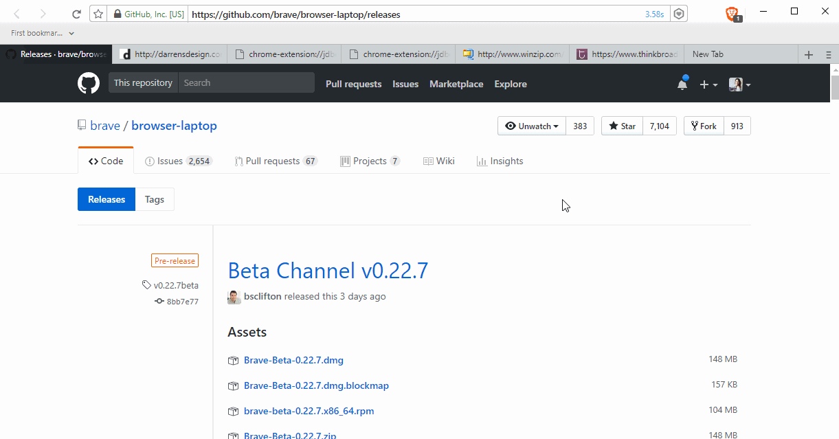The width and height of the screenshot is (839, 439).
Task: Fork the repository
Action: [x=704, y=126]
